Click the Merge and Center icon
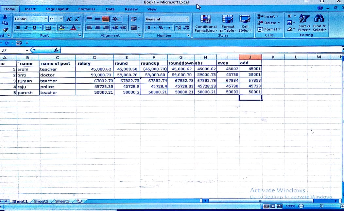344x211 pixels. click(x=134, y=28)
